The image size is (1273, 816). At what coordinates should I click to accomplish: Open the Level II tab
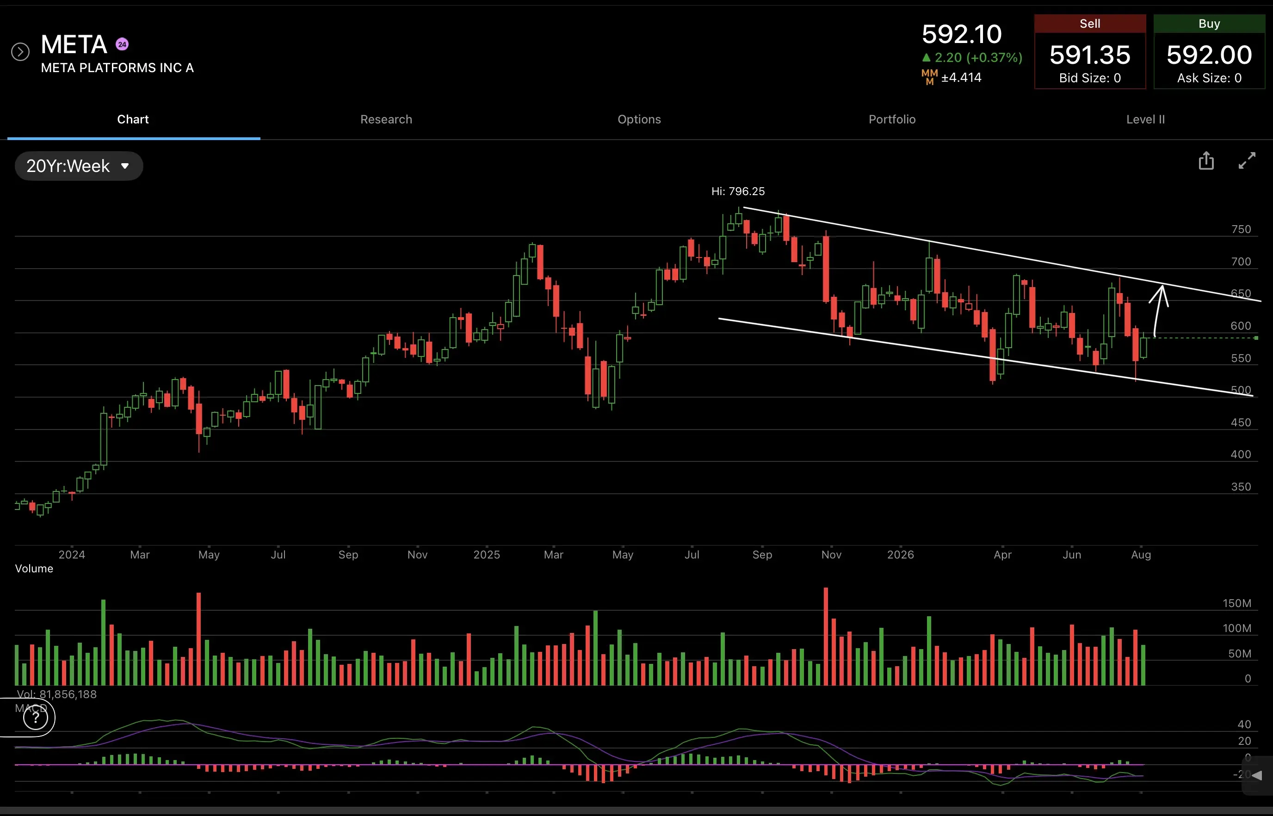pyautogui.click(x=1145, y=119)
